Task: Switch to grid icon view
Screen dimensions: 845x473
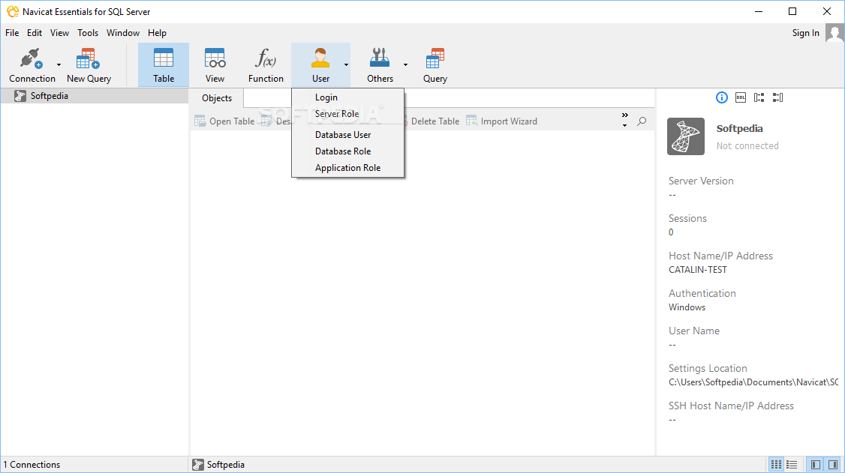Action: coord(776,465)
